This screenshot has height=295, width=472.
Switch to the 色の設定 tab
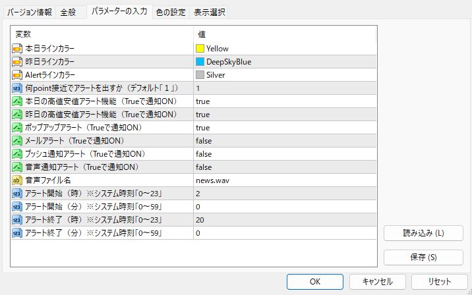pos(171,12)
